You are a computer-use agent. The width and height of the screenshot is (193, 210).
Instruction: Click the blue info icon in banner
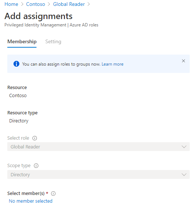16,64
